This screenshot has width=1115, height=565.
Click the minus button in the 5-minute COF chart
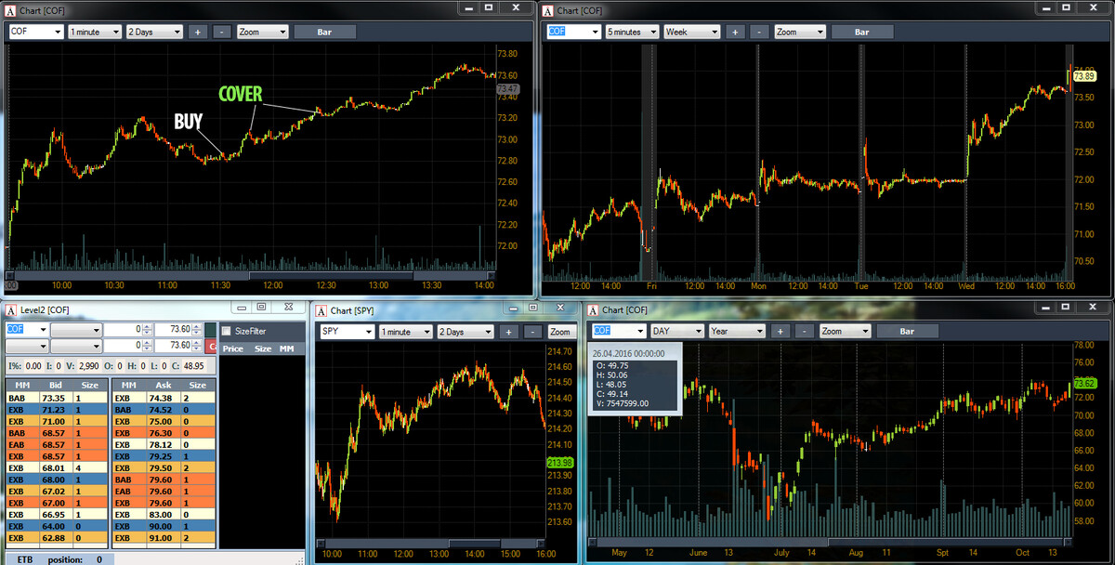[x=758, y=32]
